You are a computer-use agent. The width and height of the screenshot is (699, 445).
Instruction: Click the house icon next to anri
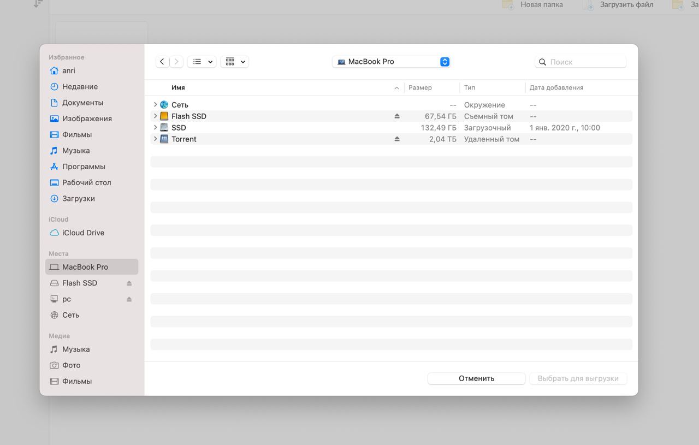[54, 70]
